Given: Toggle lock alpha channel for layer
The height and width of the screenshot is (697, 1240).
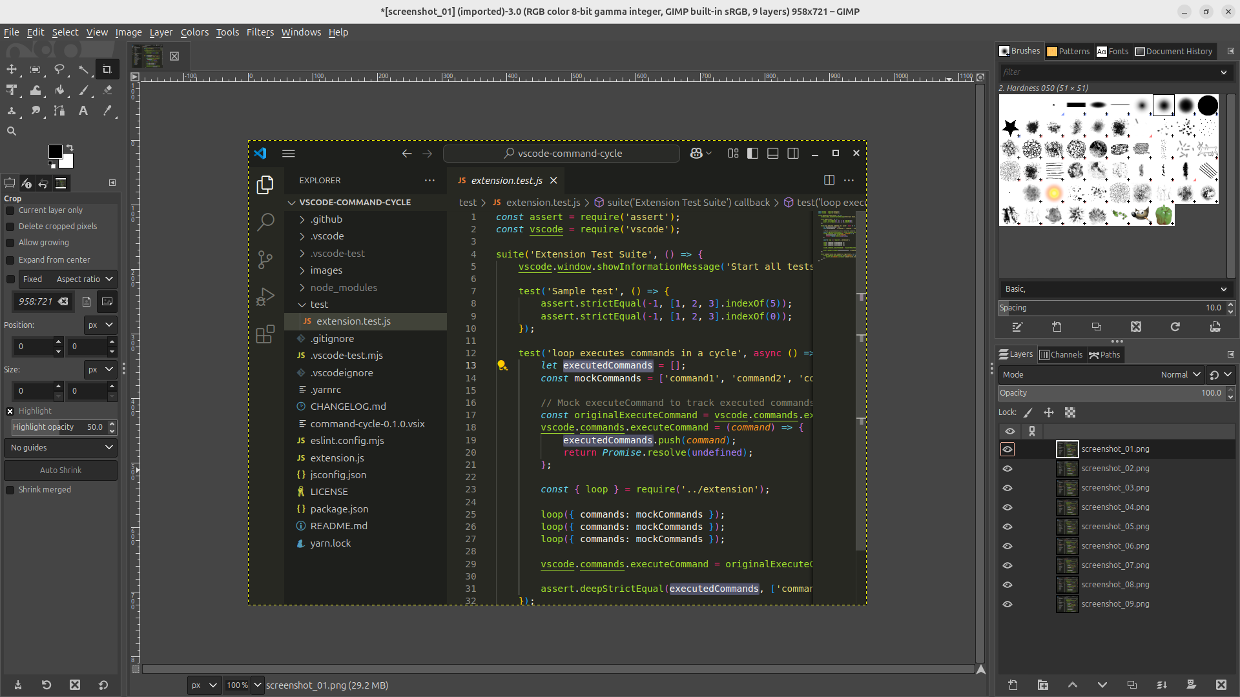Looking at the screenshot, I should pos(1070,412).
